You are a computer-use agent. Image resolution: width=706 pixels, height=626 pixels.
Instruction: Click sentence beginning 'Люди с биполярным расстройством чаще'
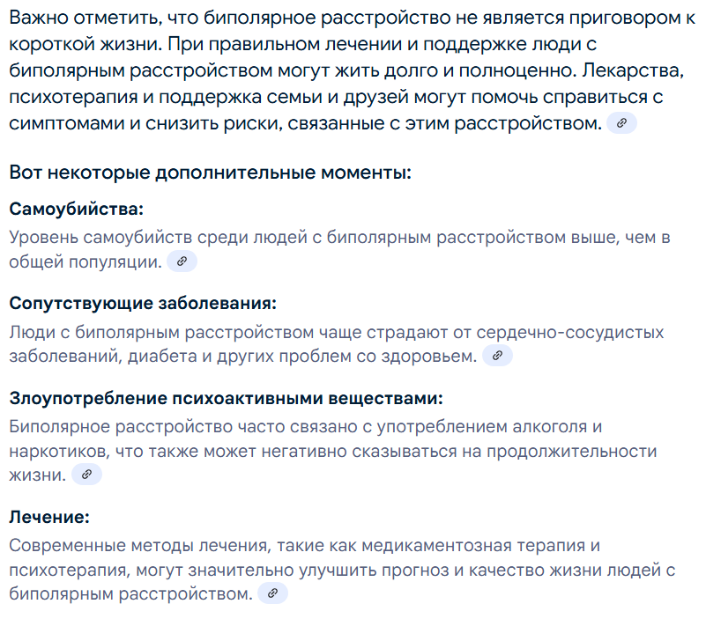click(x=337, y=344)
